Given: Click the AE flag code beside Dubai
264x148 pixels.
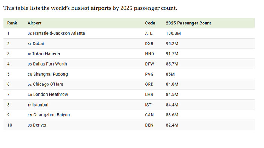Looking at the screenshot, I should point(29,44).
